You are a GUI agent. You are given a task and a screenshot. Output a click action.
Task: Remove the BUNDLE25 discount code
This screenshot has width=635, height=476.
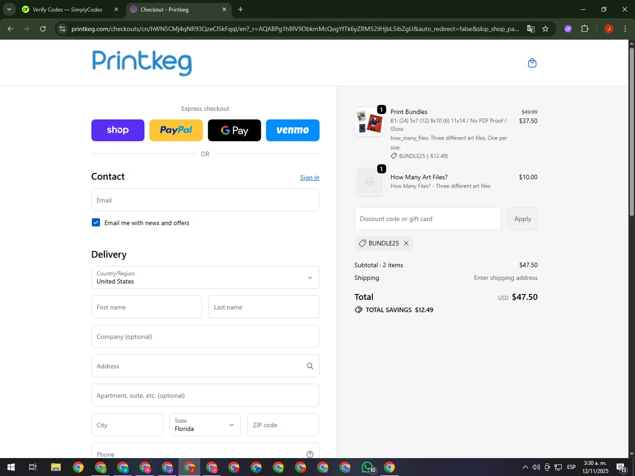406,243
